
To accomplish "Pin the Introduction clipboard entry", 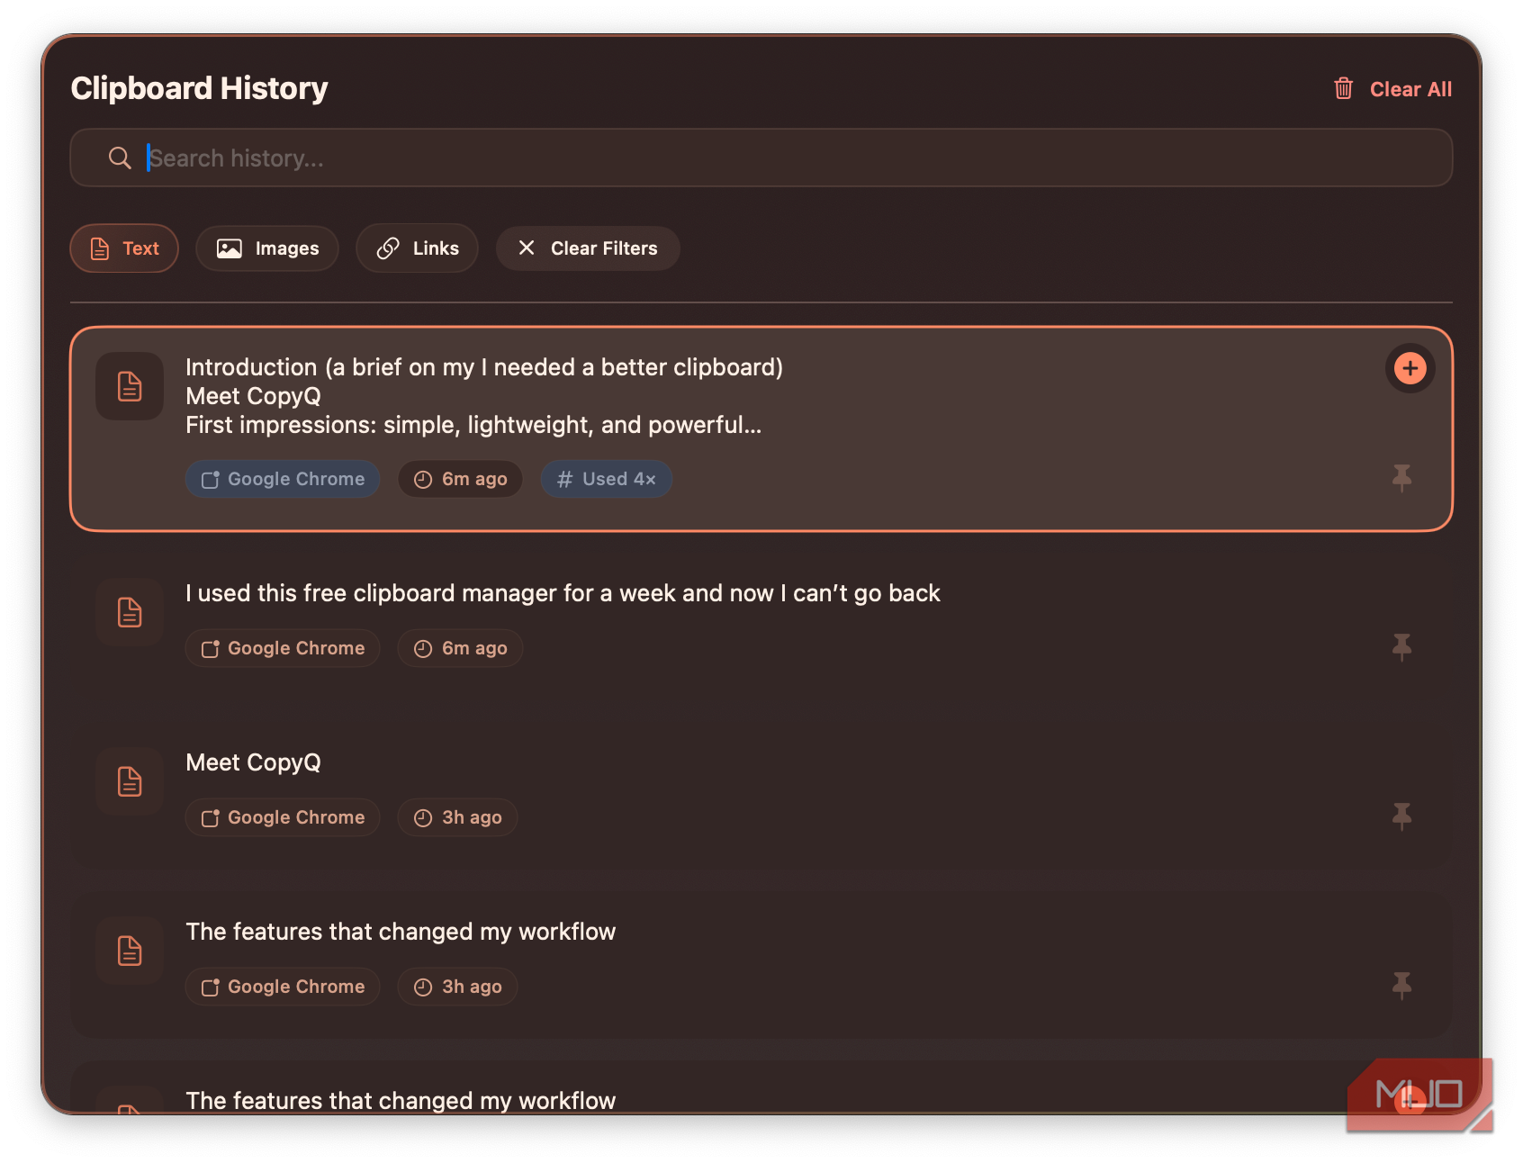I will coord(1401,477).
